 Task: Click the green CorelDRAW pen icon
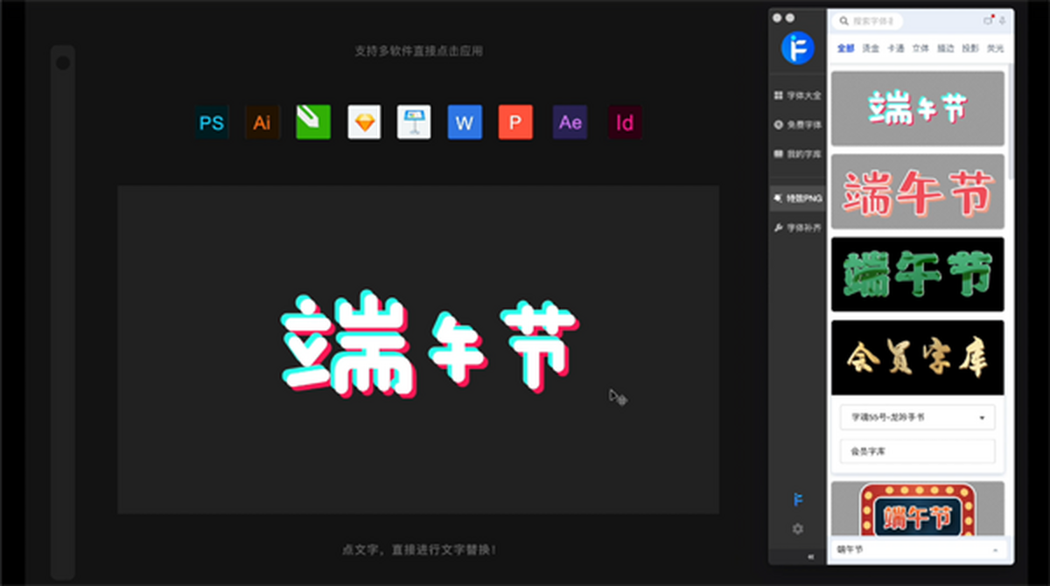pos(313,122)
